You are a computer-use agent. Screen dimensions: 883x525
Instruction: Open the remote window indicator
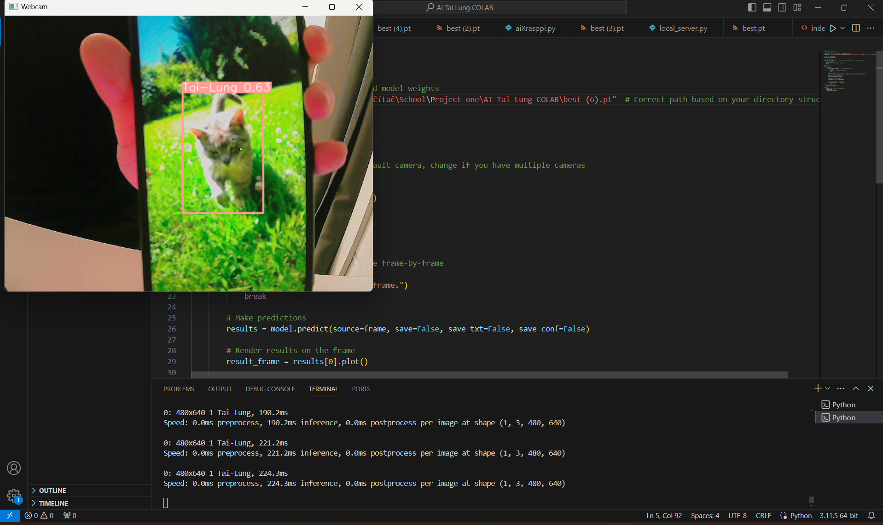coord(10,516)
